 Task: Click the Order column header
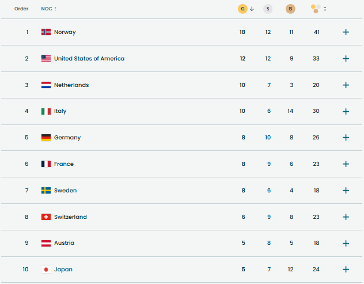point(21,9)
